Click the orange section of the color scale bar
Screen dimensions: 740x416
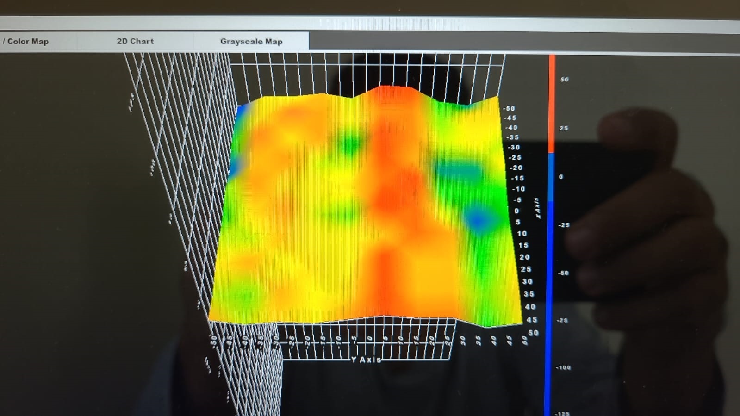[x=552, y=104]
